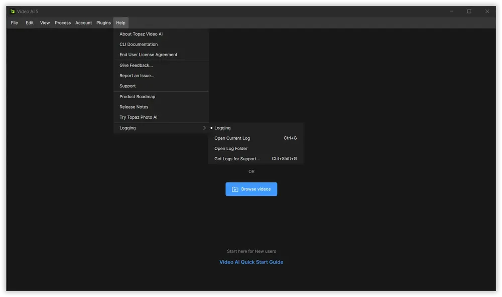Viewport: 502px width, 297px height.
Task: Close the open Help menu
Action: 120,23
